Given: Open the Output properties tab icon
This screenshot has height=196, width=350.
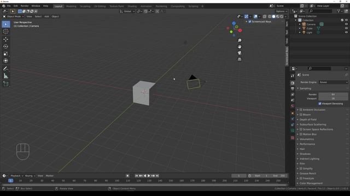Looking at the screenshot, I should [x=293, y=89].
